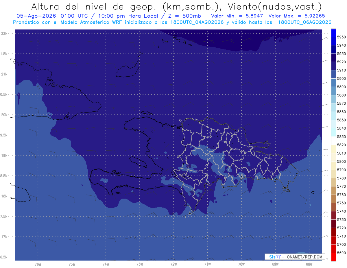The height and width of the screenshot is (268, 347).
Task: Select 'Valor Min. = 5.8947' text
Action: pyautogui.click(x=237, y=16)
